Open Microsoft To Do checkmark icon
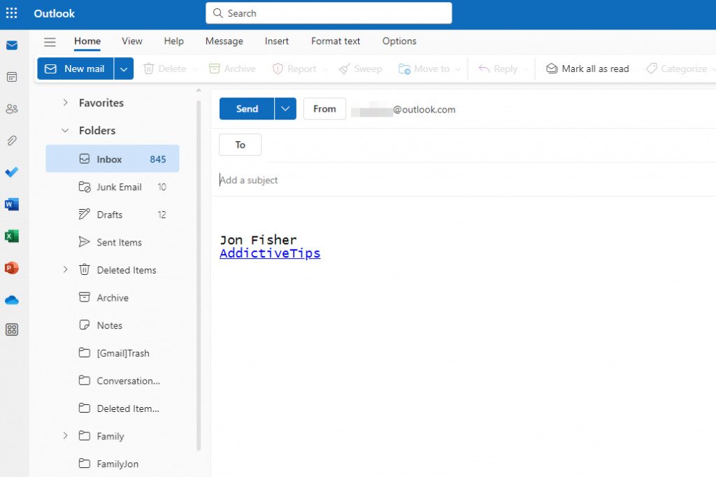The image size is (716, 477). point(12,172)
